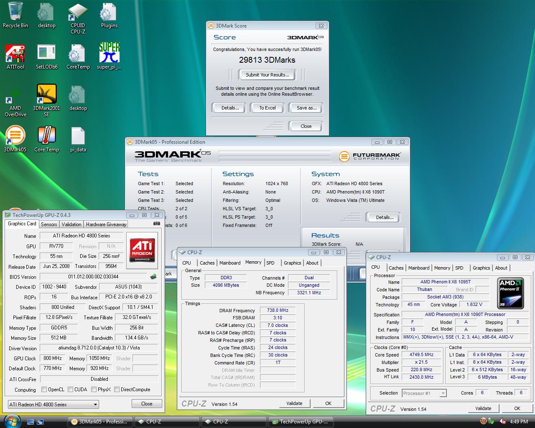Click the GPU Clock 800 MHz field
535x428 pixels.
coord(53,358)
